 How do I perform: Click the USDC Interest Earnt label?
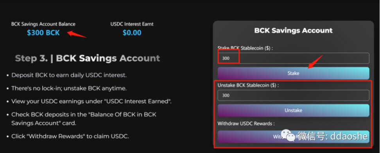pyautogui.click(x=132, y=24)
